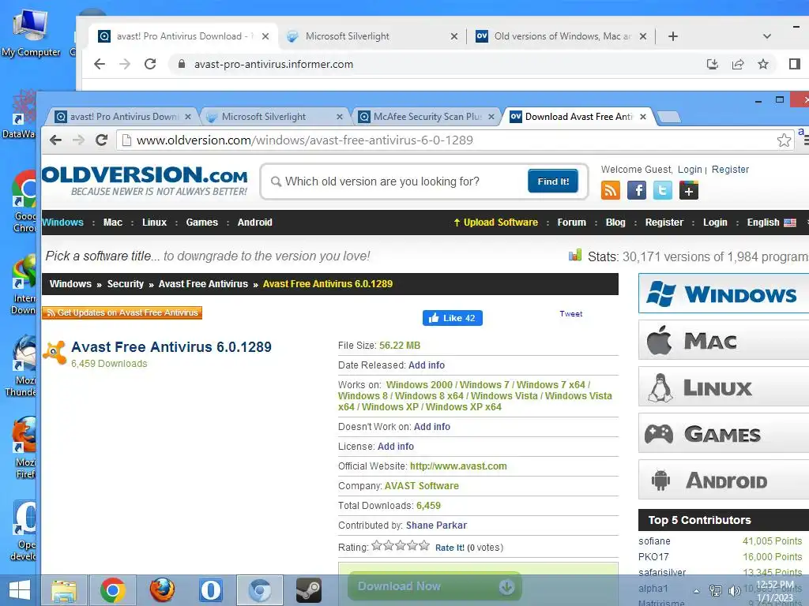The image size is (809, 606).
Task: Reload the oldversion.com page
Action: [101, 140]
